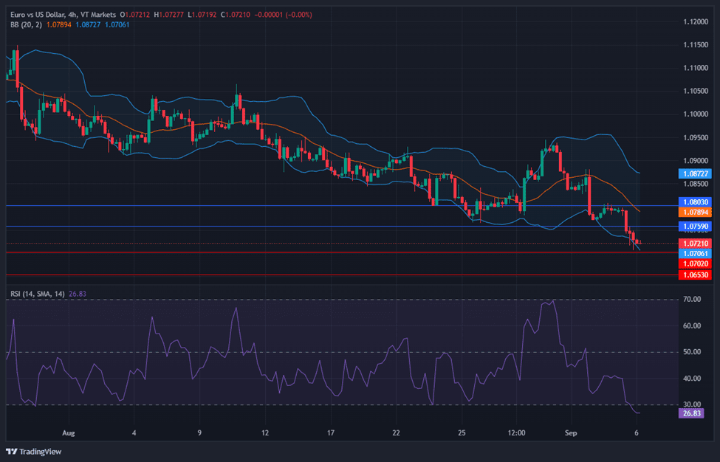Click the 1.07590 blue price label
This screenshot has width=720, height=462.
tap(694, 226)
